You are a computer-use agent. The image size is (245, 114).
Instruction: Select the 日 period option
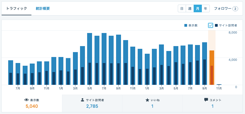[182, 9]
